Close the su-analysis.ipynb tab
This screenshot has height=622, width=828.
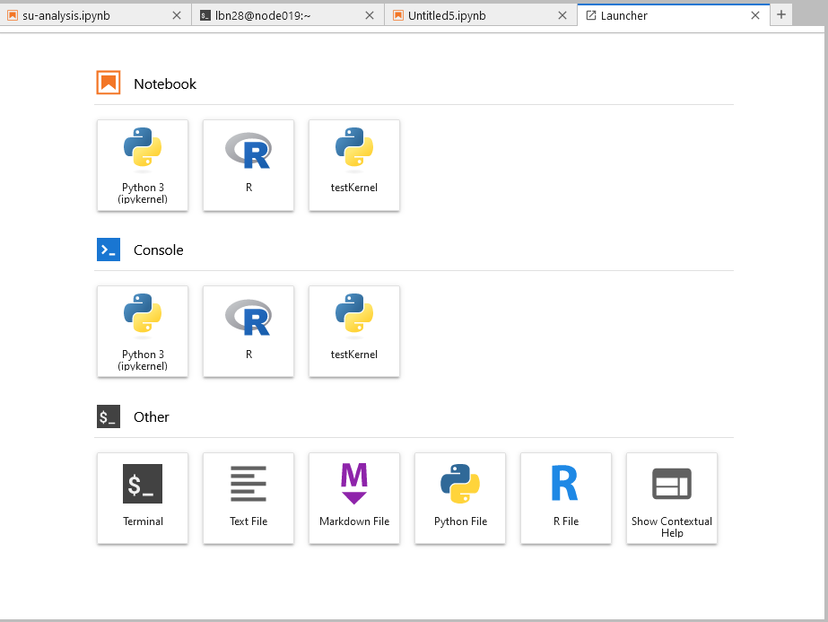(x=177, y=15)
